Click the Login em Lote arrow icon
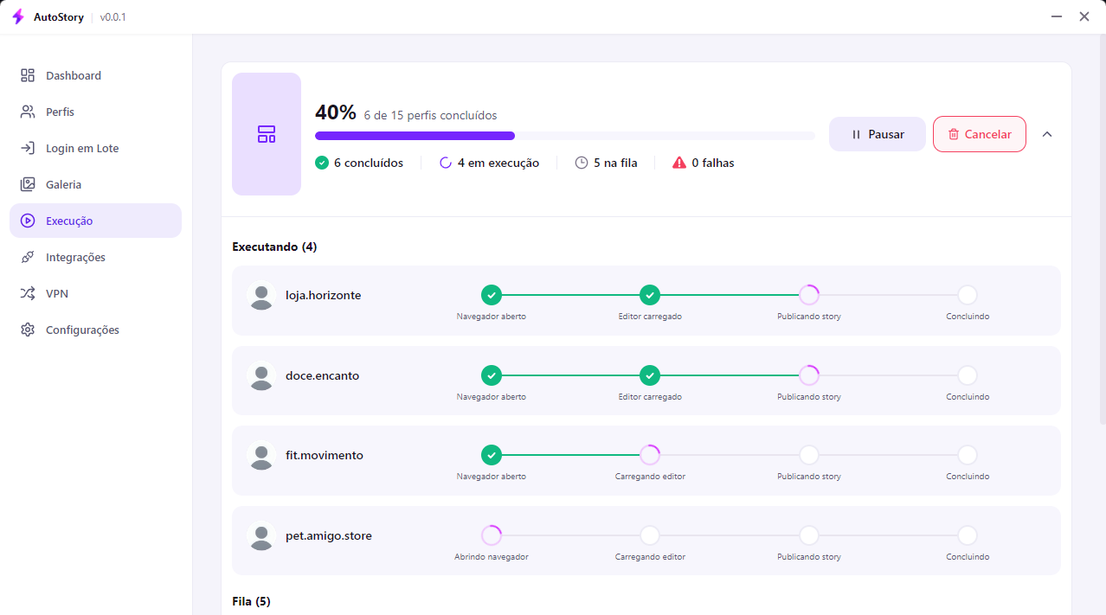This screenshot has width=1106, height=615. (x=28, y=148)
